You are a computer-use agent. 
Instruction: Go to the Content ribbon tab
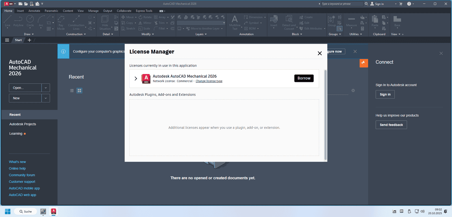tap(68, 11)
